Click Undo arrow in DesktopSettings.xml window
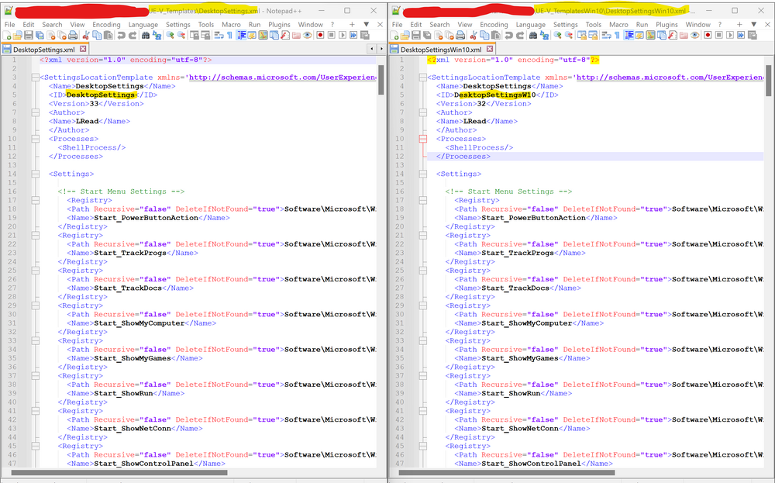This screenshot has height=483, width=775. tap(121, 35)
